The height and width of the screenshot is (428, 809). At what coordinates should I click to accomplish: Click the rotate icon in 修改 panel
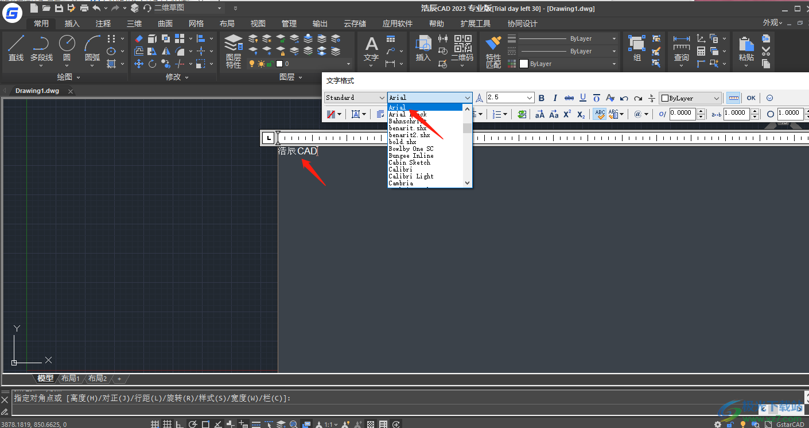click(152, 64)
